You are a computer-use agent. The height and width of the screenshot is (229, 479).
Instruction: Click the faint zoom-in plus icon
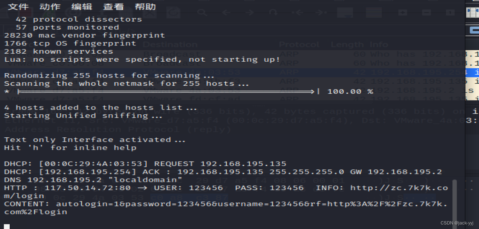(x=403, y=13)
